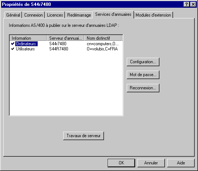This screenshot has height=171, width=198.
Task: Open the Connexion tab
Action: pyautogui.click(x=33, y=15)
